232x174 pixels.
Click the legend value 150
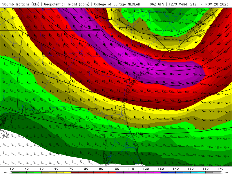pos(191,169)
